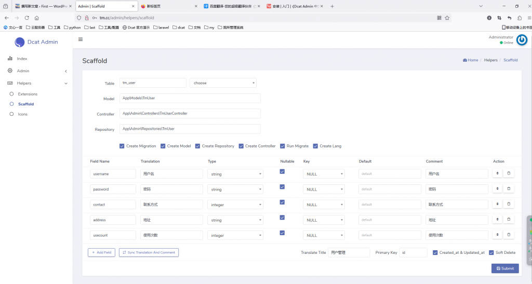Go to Home breadcrumb link
Screen dimensions: 532x284
(470, 60)
